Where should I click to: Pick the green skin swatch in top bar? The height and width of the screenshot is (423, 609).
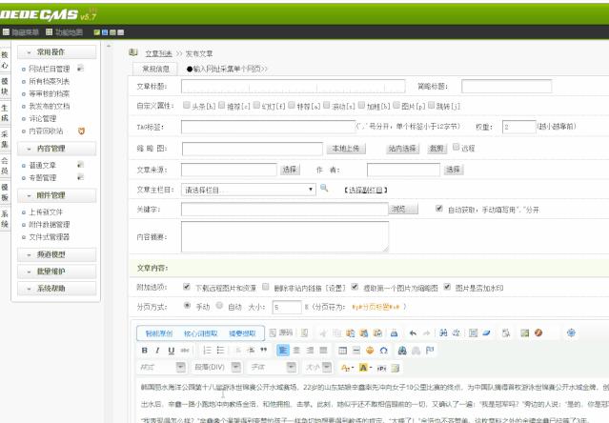coord(96,32)
